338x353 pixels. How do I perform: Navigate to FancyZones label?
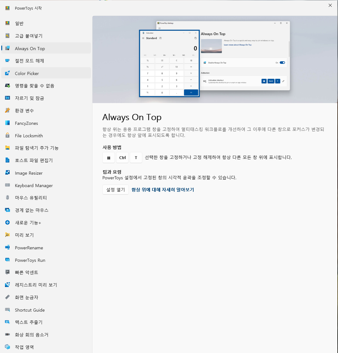[x=26, y=123]
